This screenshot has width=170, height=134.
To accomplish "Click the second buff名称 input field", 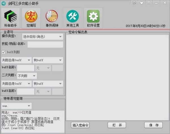I will (25, 92).
